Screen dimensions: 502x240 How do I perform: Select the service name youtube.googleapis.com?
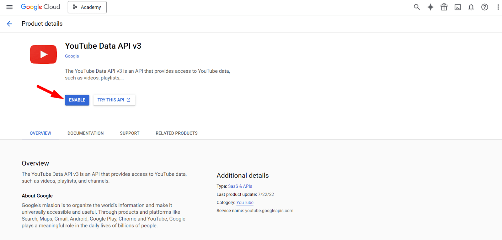coord(269,211)
